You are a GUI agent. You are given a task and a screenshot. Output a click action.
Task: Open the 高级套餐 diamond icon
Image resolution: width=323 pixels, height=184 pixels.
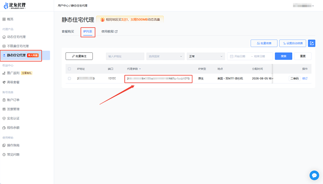point(4,82)
